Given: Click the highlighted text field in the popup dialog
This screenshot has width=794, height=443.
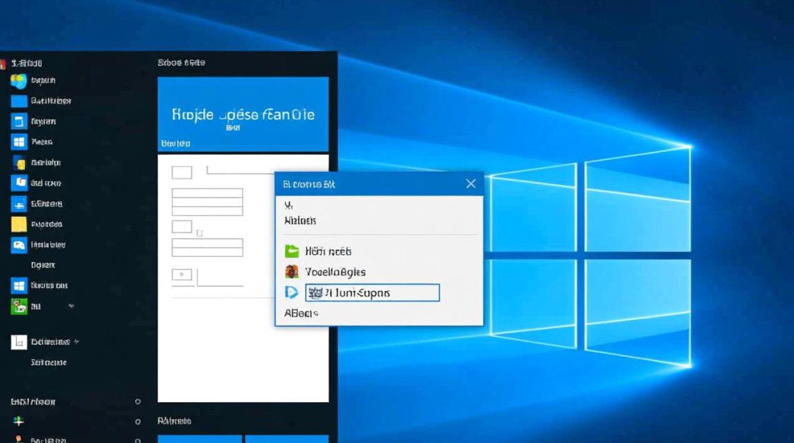Looking at the screenshot, I should click(372, 293).
